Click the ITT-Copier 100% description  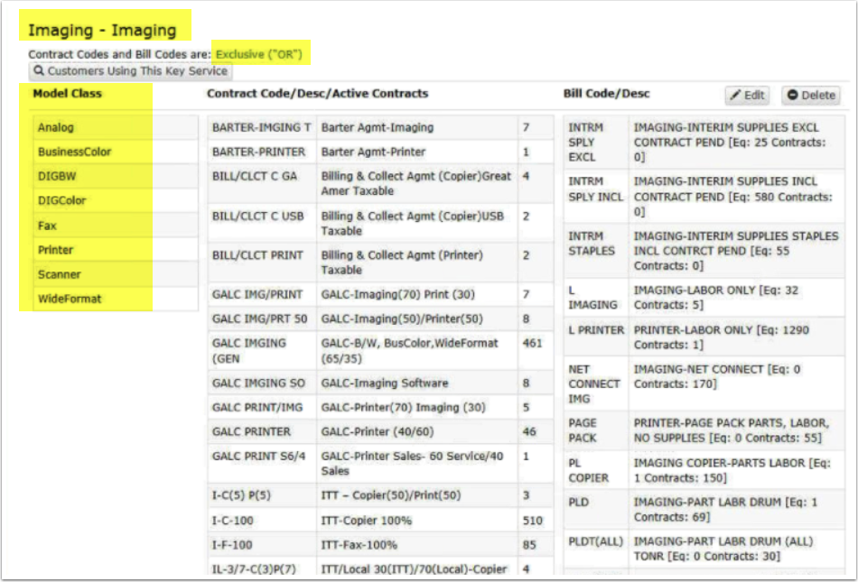pyautogui.click(x=366, y=521)
